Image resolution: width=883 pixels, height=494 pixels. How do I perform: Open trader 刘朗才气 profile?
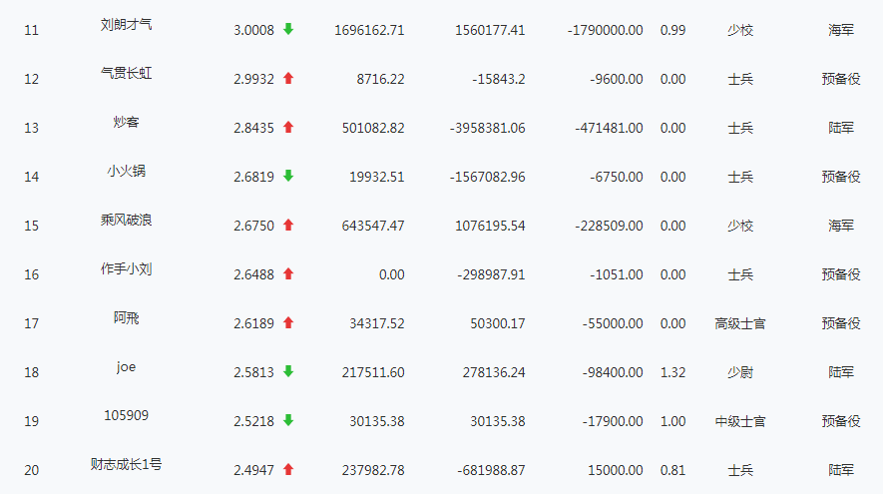coord(126,24)
